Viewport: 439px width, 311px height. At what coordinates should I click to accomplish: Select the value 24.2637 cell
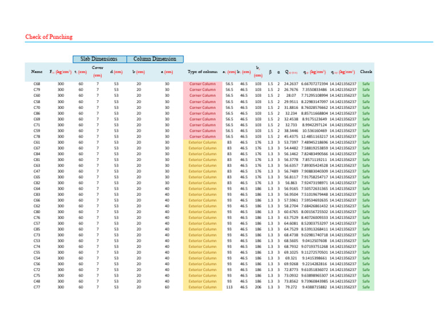point(291,84)
